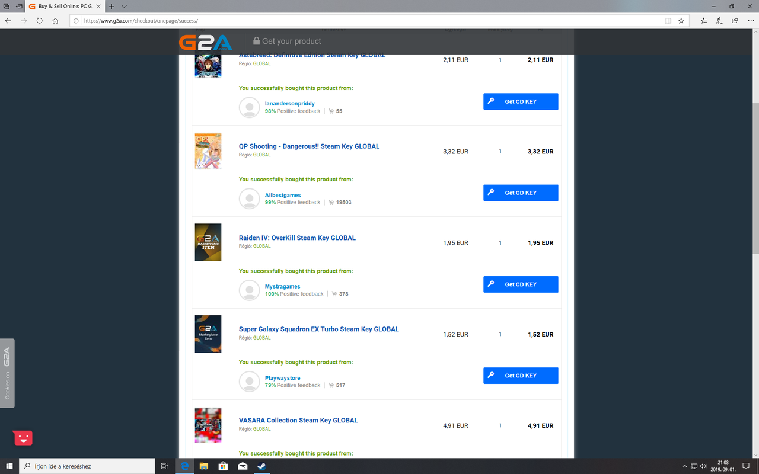Click 79% Positive feedback text

click(292, 385)
